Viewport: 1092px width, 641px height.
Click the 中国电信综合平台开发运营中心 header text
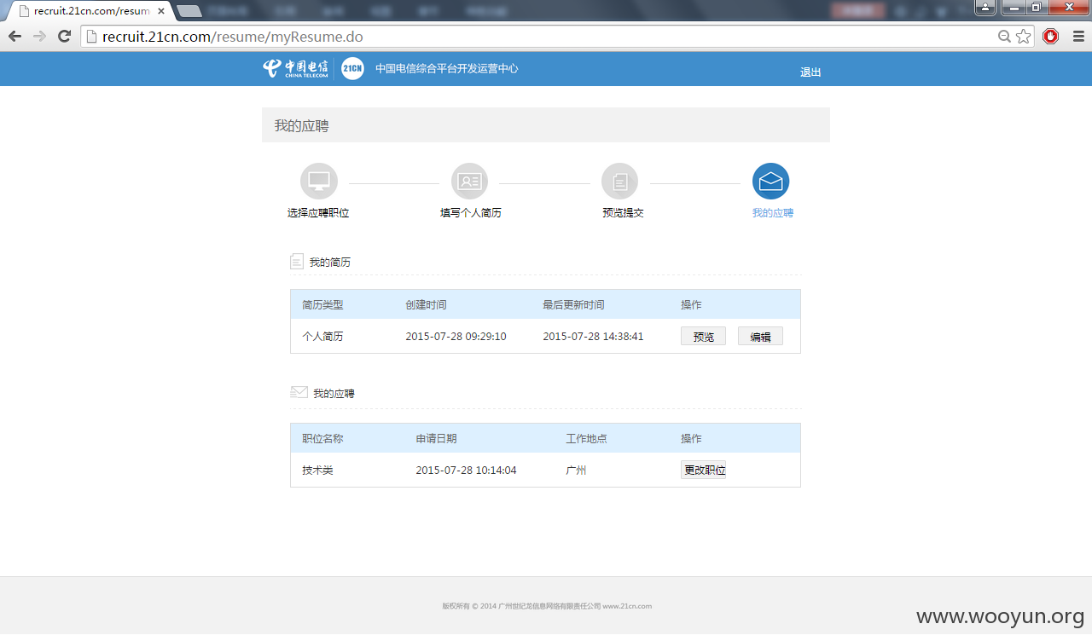click(x=446, y=69)
